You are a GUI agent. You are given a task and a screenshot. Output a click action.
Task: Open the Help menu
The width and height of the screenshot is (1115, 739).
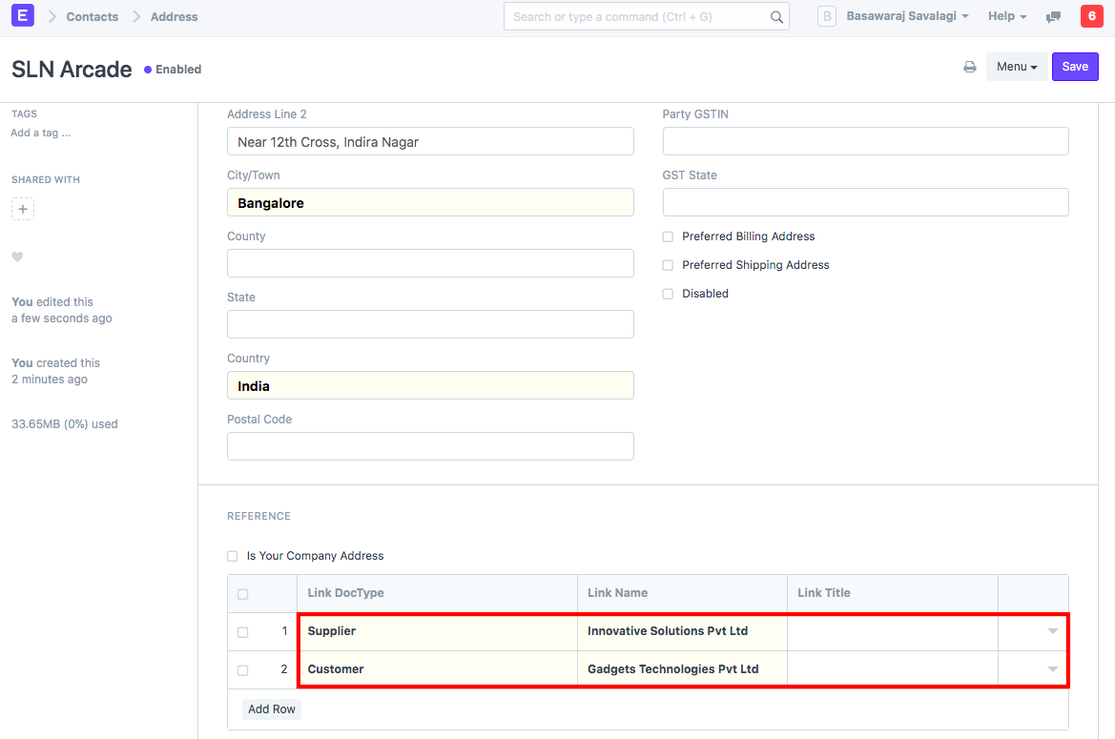1006,16
